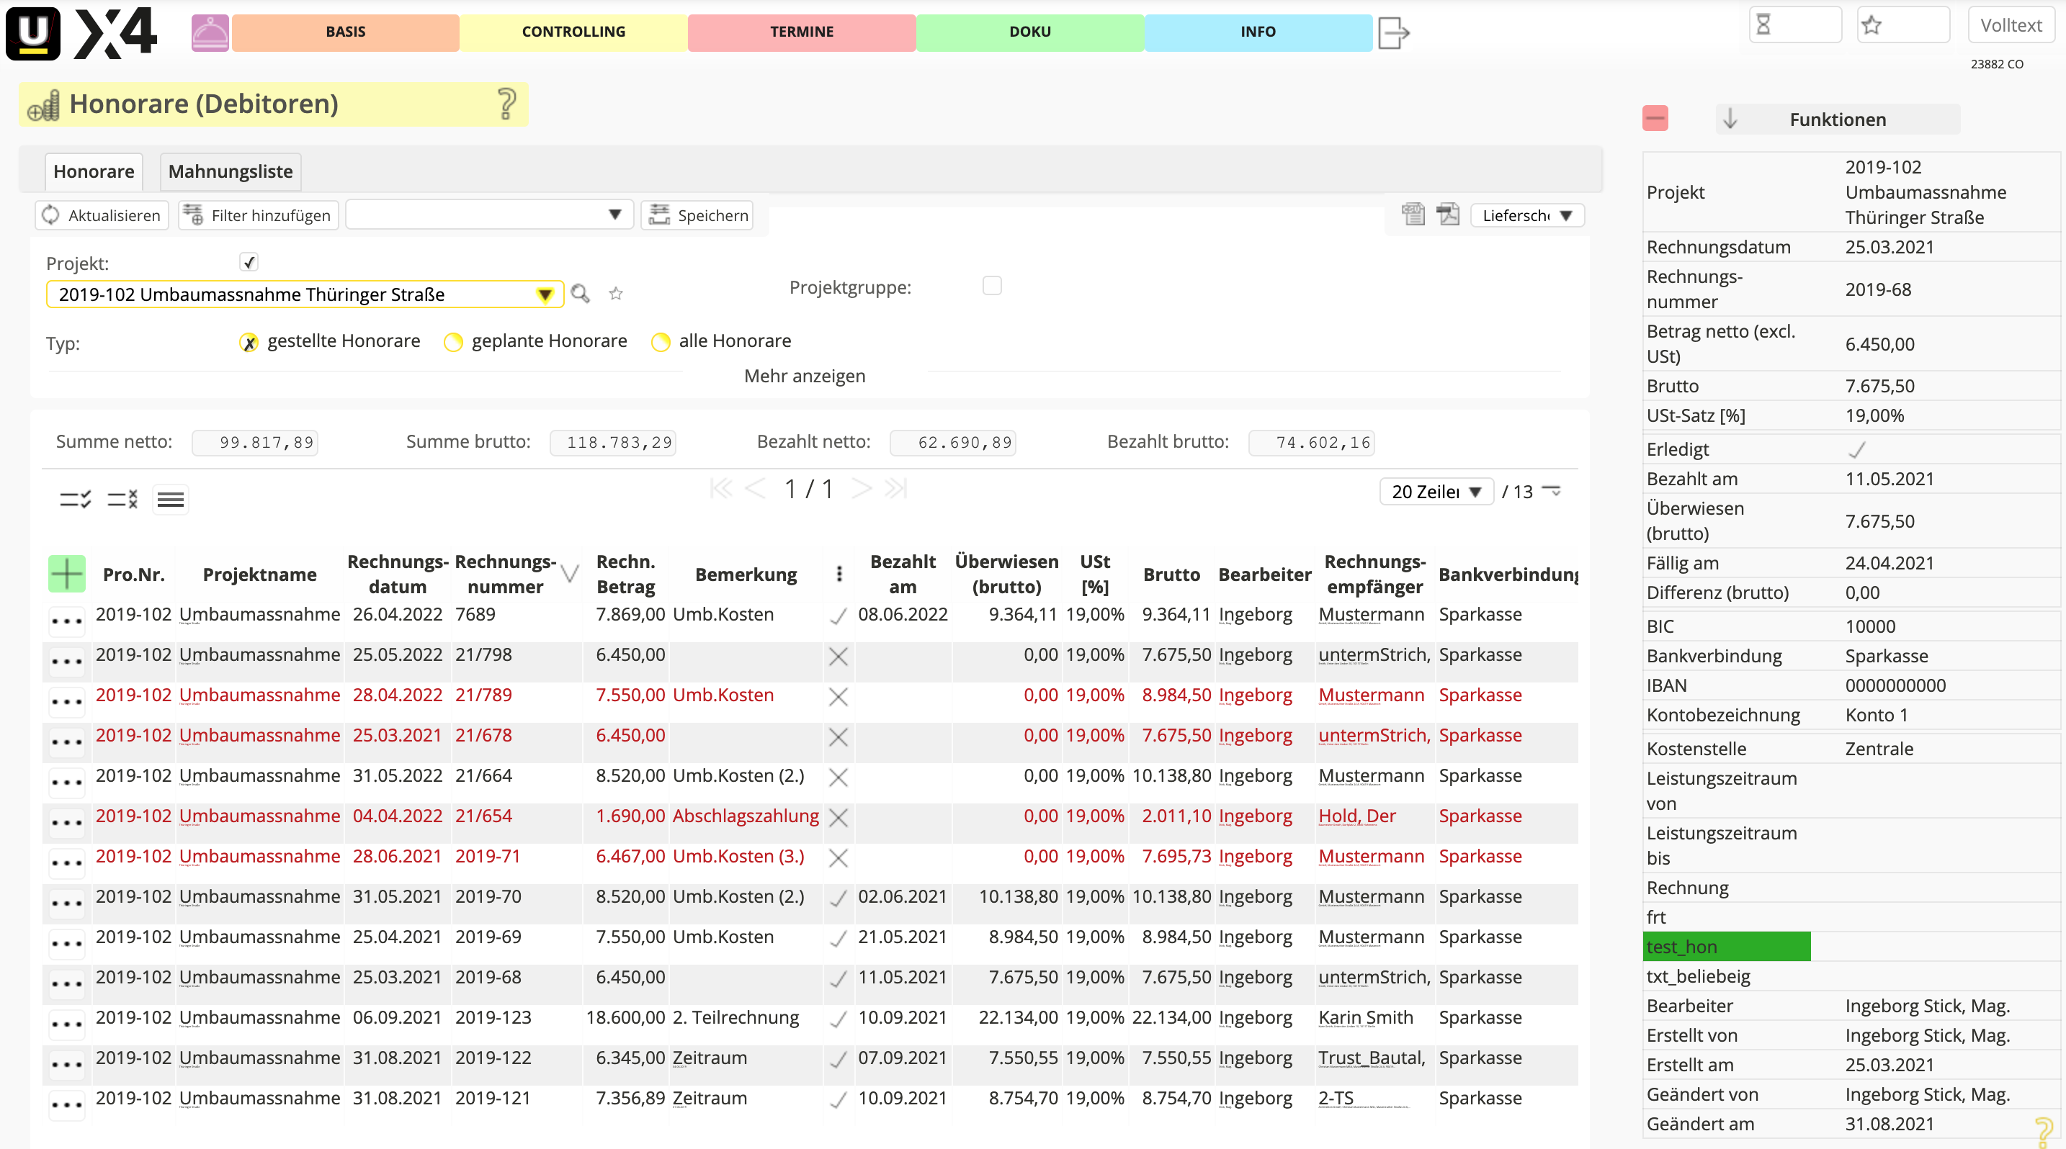Open the CONTROLLING menu
This screenshot has height=1149, width=2066.
coord(573,32)
